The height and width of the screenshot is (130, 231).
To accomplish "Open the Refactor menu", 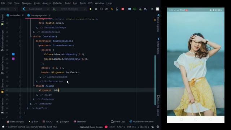I will (58, 3).
